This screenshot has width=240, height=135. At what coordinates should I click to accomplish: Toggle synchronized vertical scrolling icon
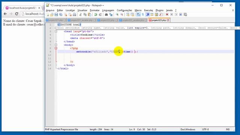[127, 15]
